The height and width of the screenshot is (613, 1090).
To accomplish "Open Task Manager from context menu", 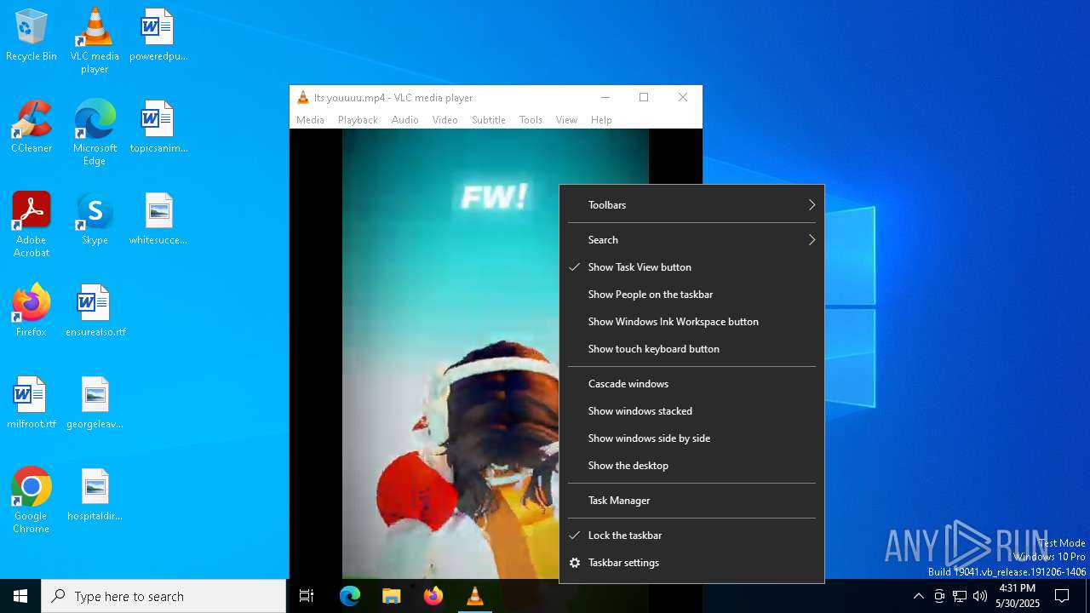I will [691, 501].
